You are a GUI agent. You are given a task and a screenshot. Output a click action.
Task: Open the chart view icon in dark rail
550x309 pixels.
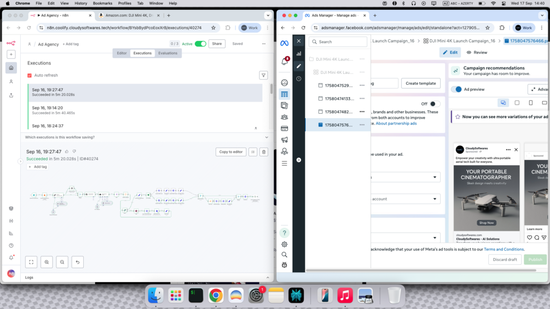tap(299, 54)
